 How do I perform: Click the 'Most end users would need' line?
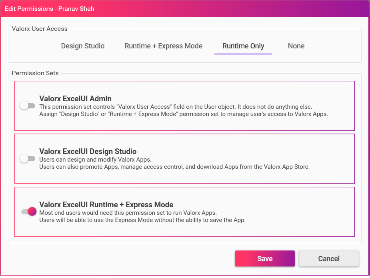(128, 213)
